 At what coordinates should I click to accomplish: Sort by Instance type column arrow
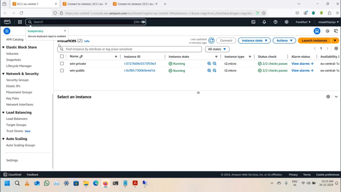(x=250, y=57)
